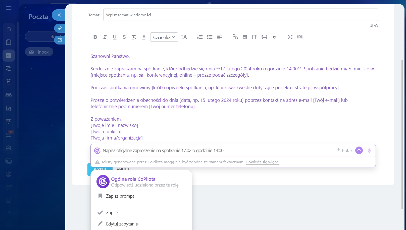The height and width of the screenshot is (230, 406).
Task: Choose Edytuj zapytanie from menu
Action: tap(122, 224)
